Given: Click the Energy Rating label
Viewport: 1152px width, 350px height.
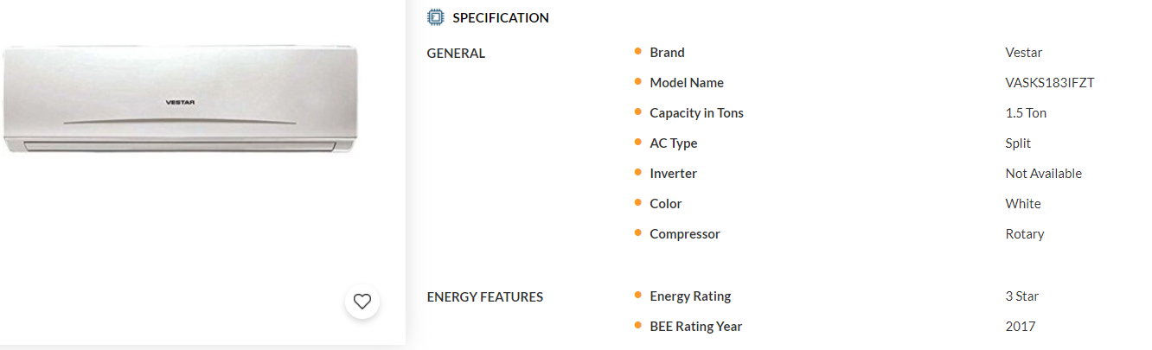Looking at the screenshot, I should point(690,296).
